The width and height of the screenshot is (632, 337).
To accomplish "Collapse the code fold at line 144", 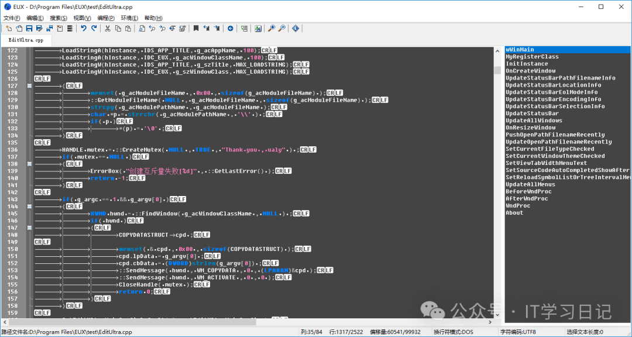I will [x=29, y=207].
